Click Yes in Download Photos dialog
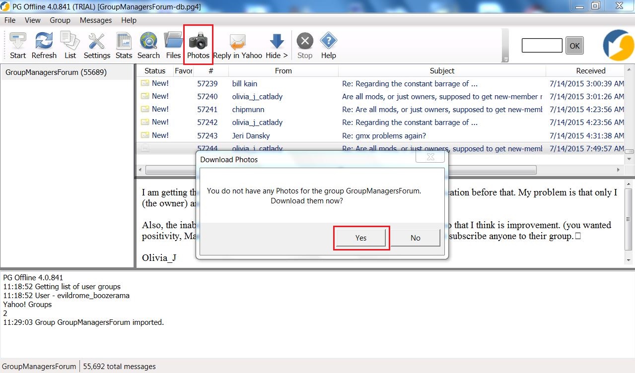 click(x=361, y=238)
